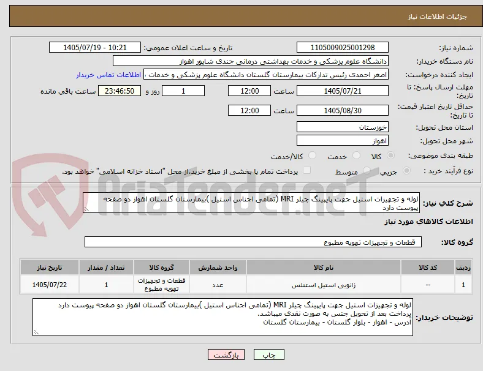Open the اطلاعات تماس خریدار link
483x371 pixels.
(108, 75)
